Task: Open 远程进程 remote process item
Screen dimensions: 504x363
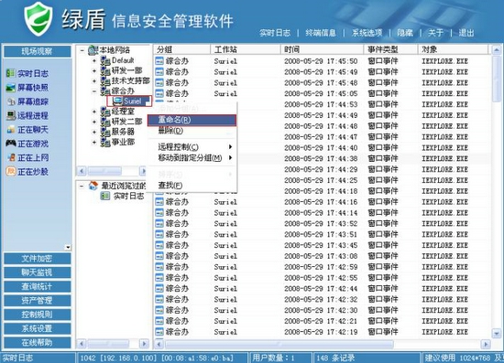Action: click(x=27, y=116)
